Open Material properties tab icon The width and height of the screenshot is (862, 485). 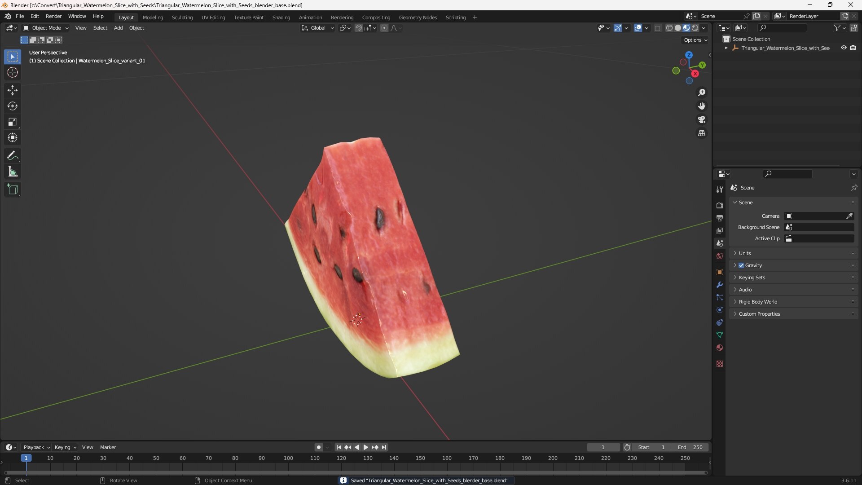click(x=720, y=348)
